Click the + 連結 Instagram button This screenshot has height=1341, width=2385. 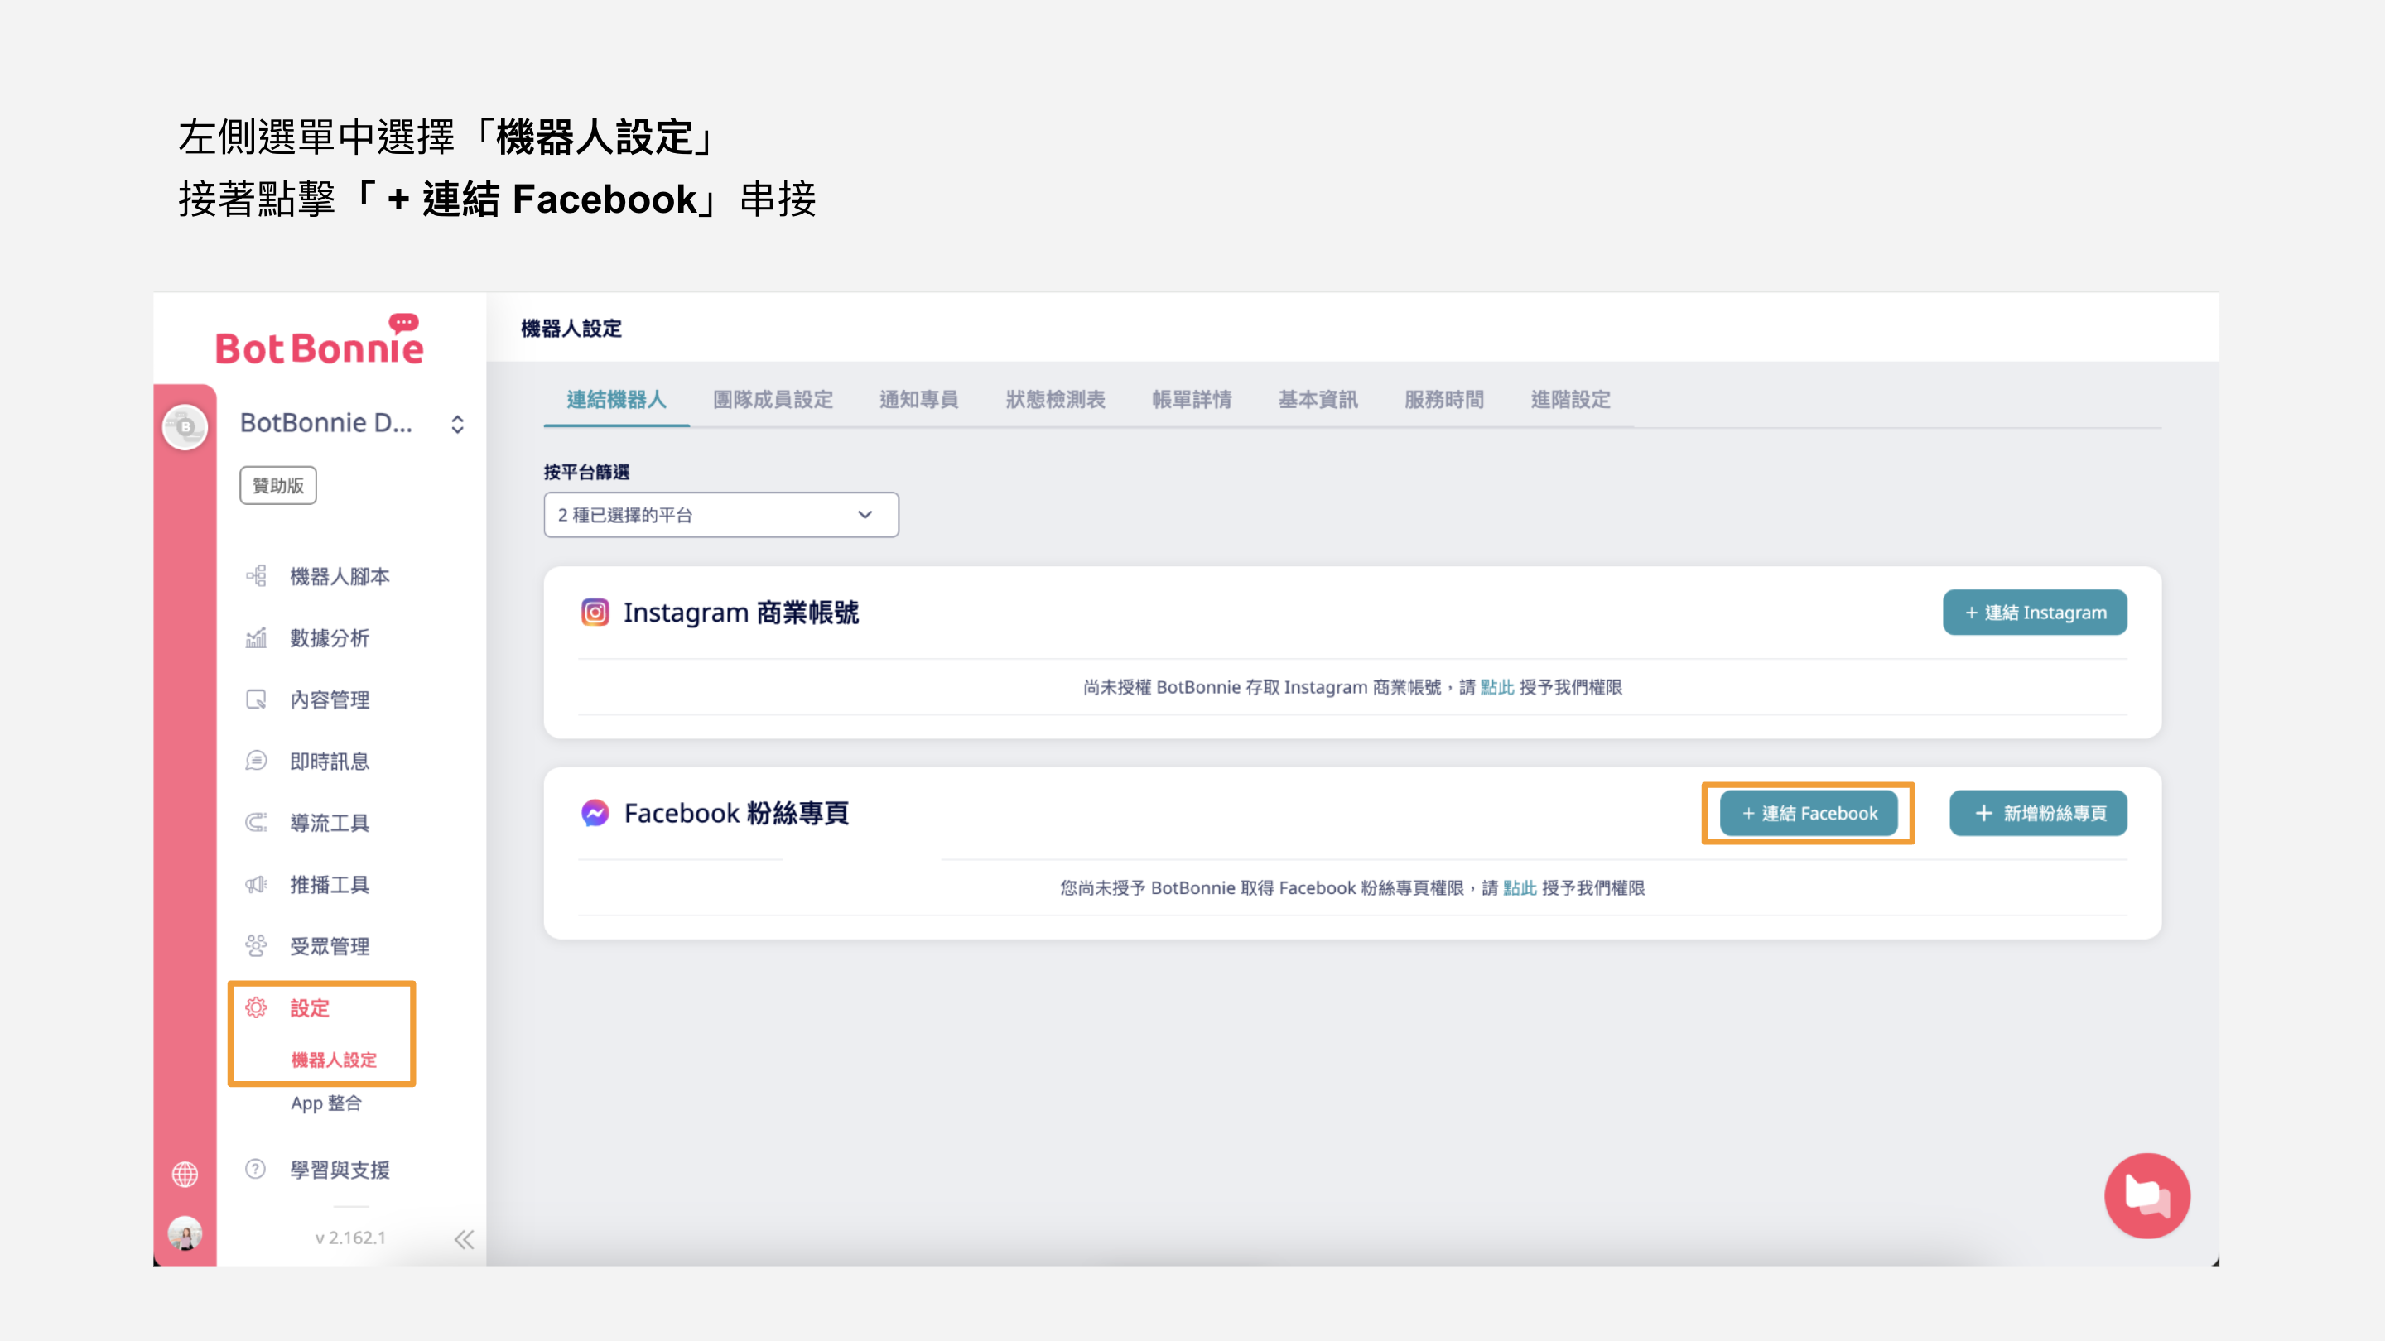2034,613
